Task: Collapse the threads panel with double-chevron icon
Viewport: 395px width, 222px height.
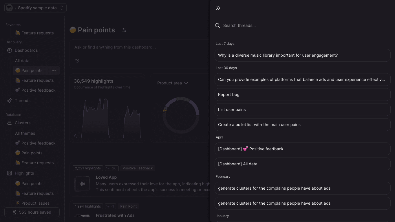Action: click(x=218, y=8)
